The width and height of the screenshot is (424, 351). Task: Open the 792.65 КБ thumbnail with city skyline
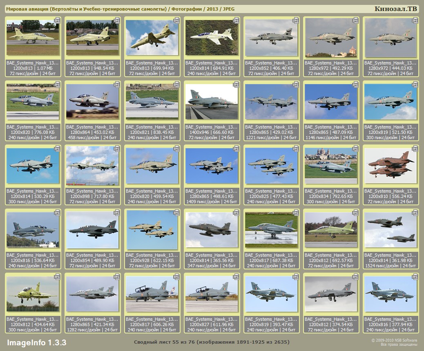(330, 166)
